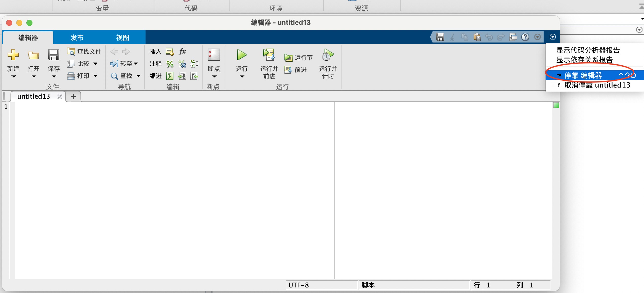Click the help question mark icon

click(x=525, y=37)
